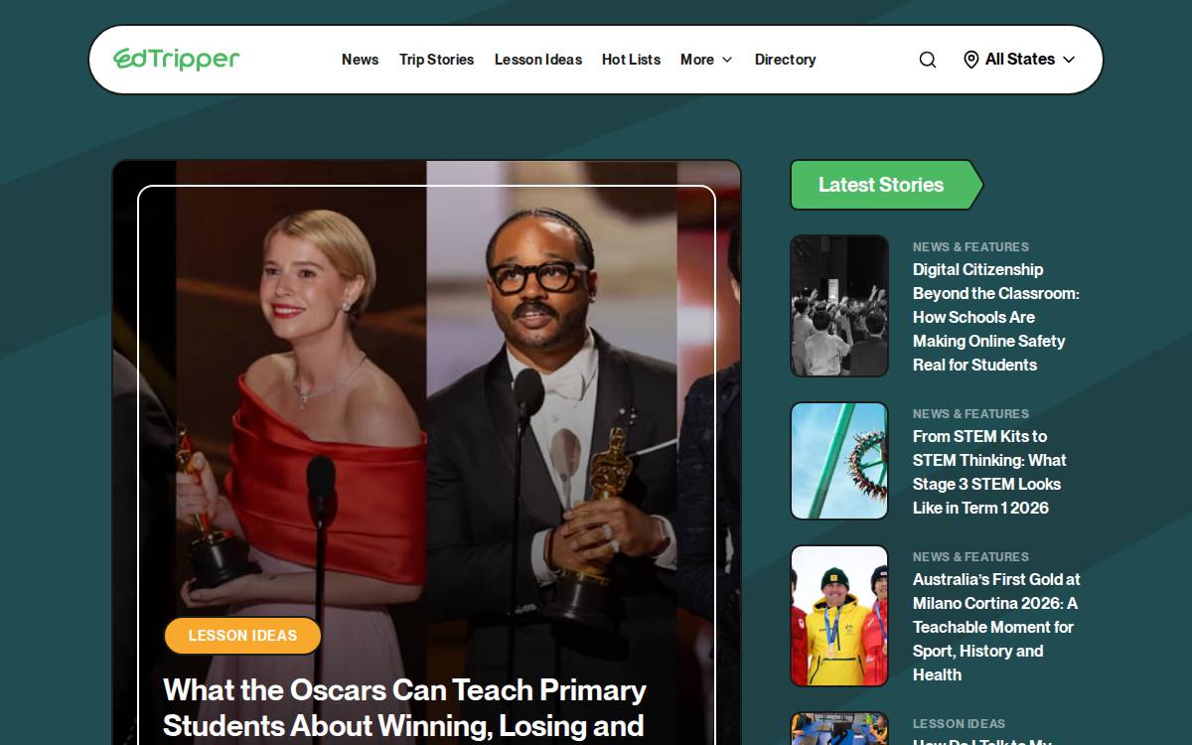Click LESSON IDEAS label in Latest Stories list
The image size is (1192, 745).
tap(959, 724)
